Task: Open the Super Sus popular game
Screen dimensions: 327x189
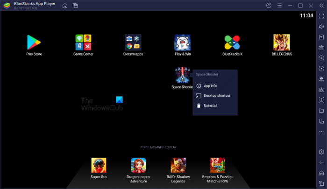Action: click(99, 165)
